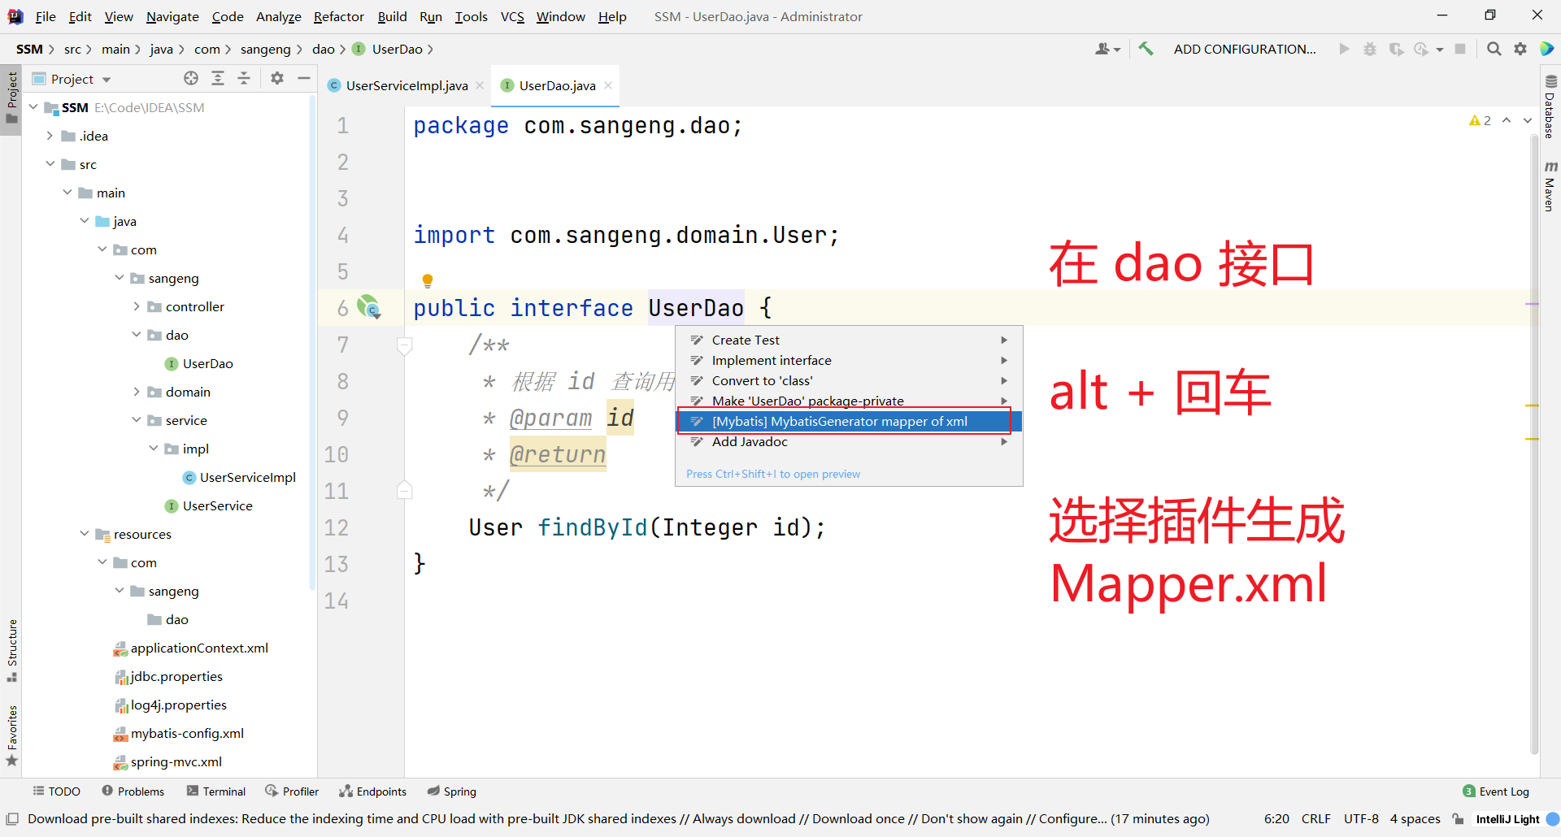Image resolution: width=1561 pixels, height=837 pixels.
Task: Collapse Javadoc fold marker on line 7
Action: pyautogui.click(x=404, y=345)
